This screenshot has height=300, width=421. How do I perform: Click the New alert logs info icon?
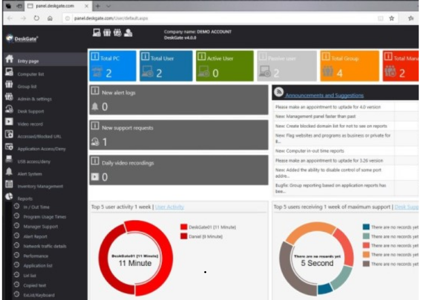95,91
